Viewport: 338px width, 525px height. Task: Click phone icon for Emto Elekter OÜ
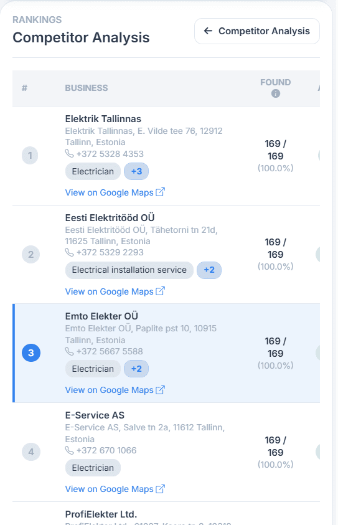click(x=69, y=351)
